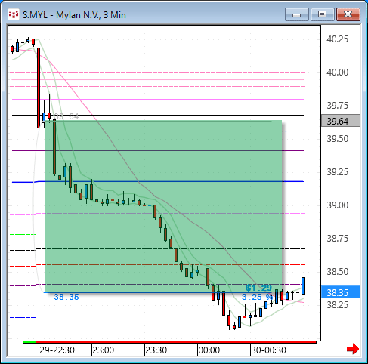Click the S.MYL - Mylan N.V., 3 Min title
The width and height of the screenshot is (368, 364).
74,15
